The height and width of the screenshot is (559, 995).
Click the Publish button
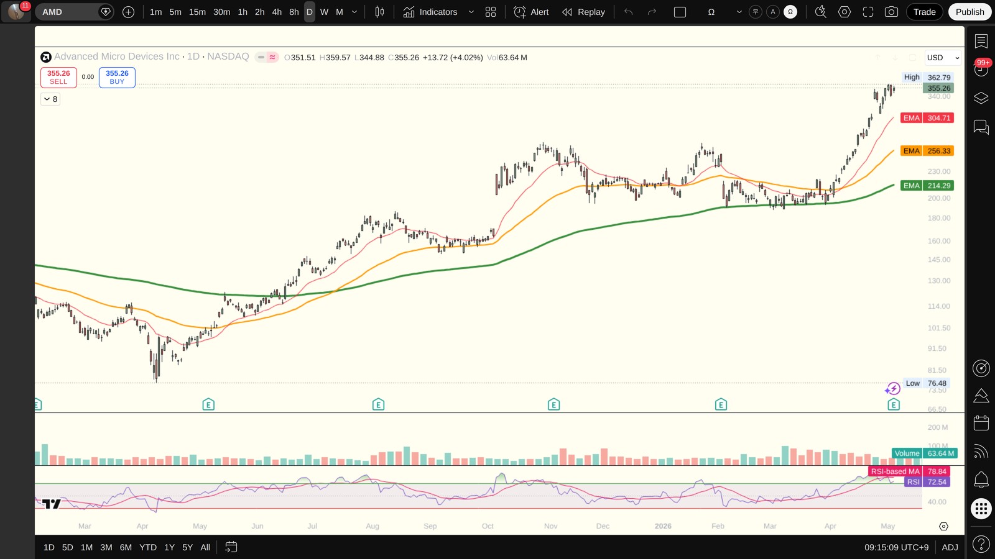pyautogui.click(x=970, y=12)
